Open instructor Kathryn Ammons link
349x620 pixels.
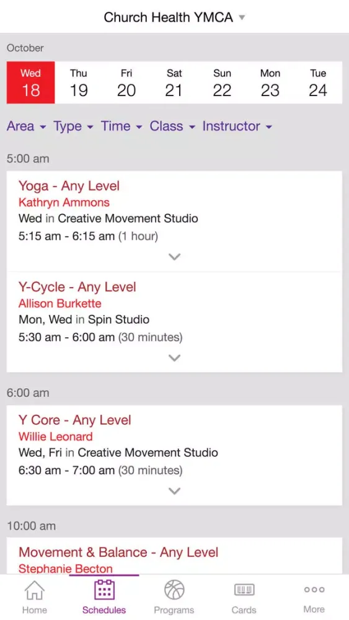point(64,203)
